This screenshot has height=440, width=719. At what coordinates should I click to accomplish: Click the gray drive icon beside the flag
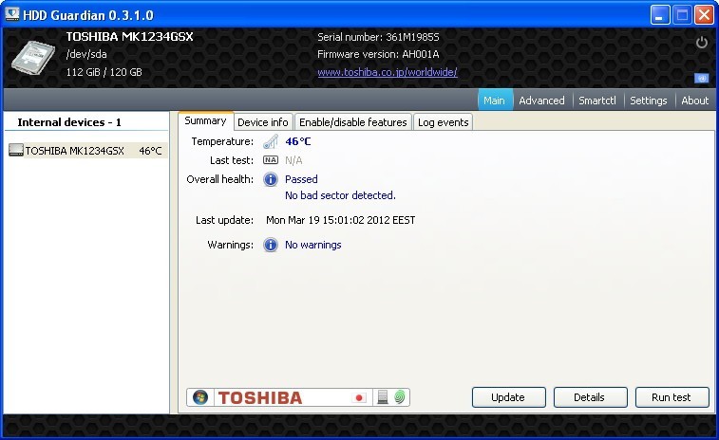click(383, 397)
